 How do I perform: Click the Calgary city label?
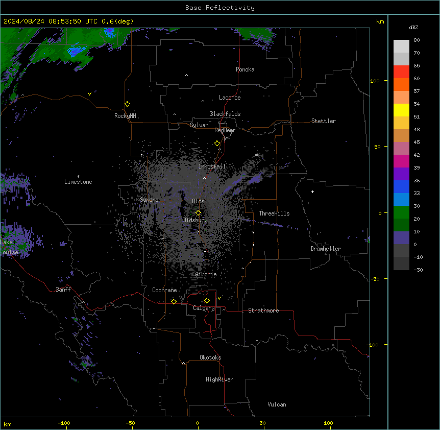[x=204, y=308]
